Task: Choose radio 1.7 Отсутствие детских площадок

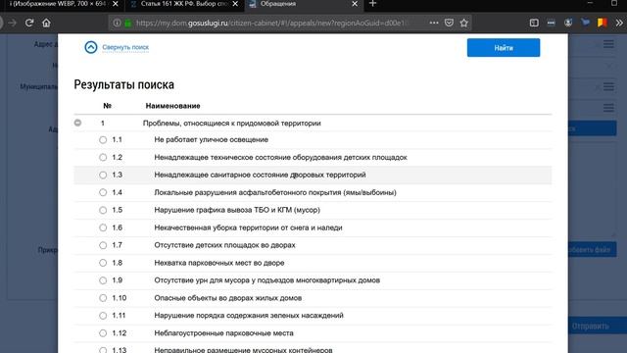Action: point(103,245)
